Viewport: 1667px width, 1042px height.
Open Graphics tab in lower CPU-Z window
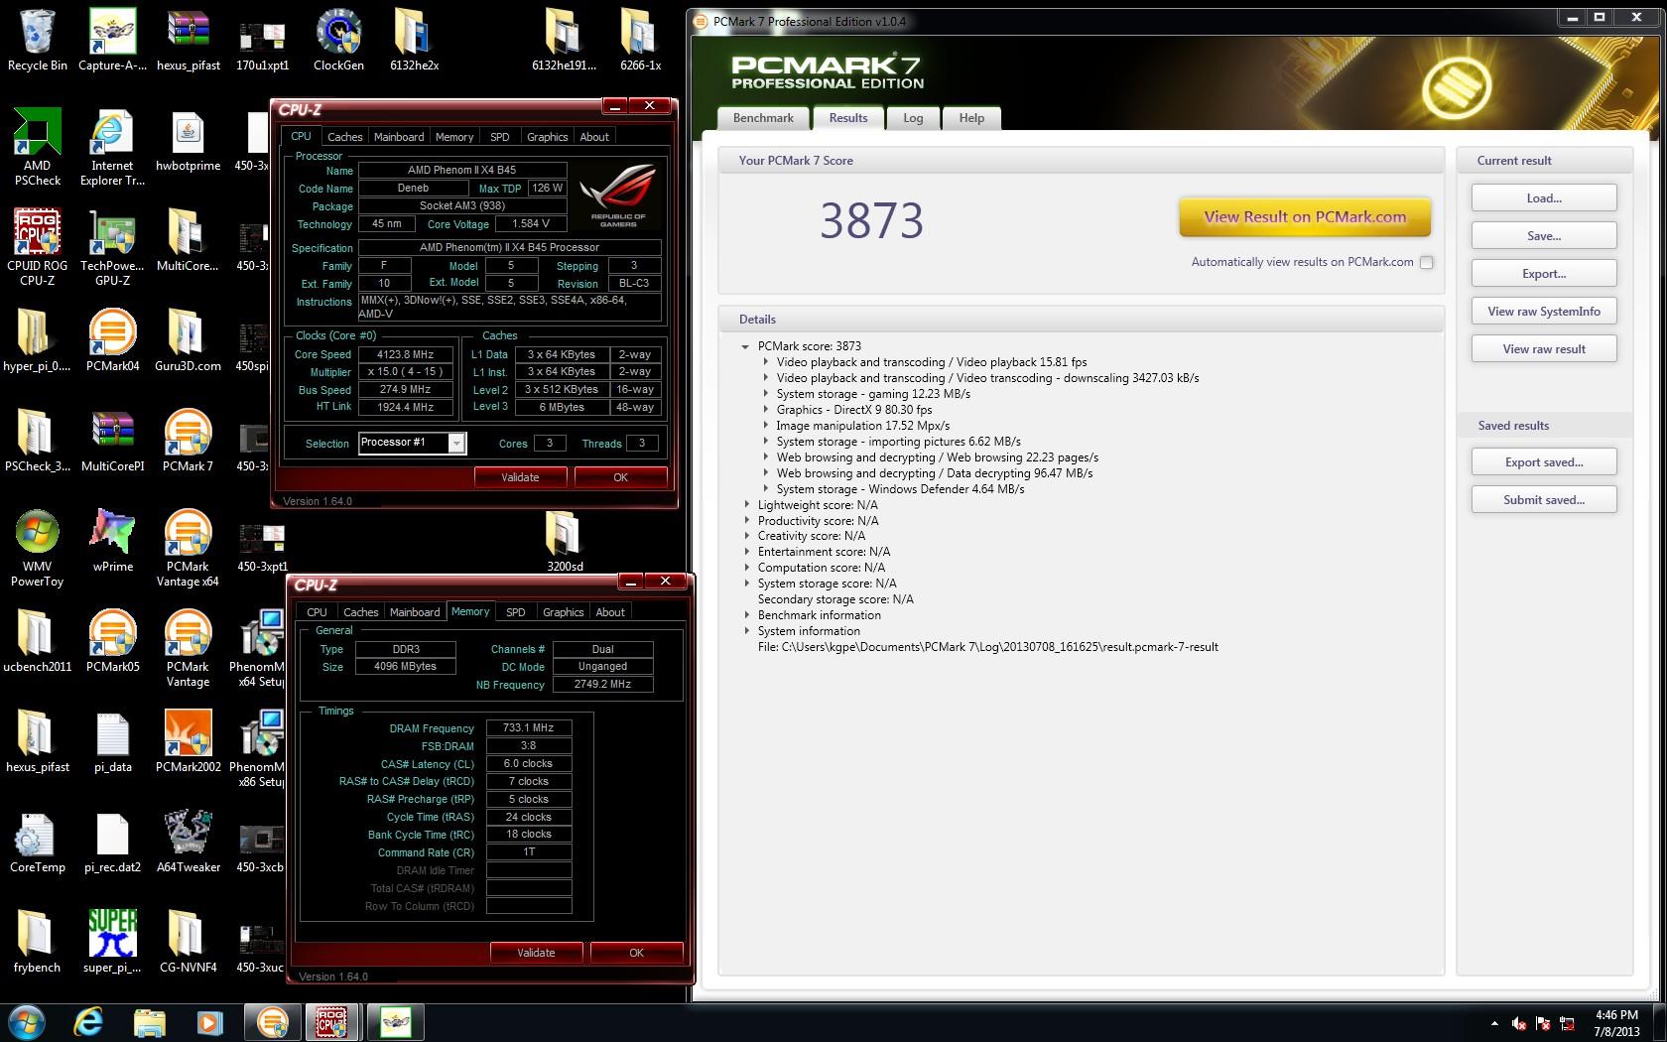point(563,612)
